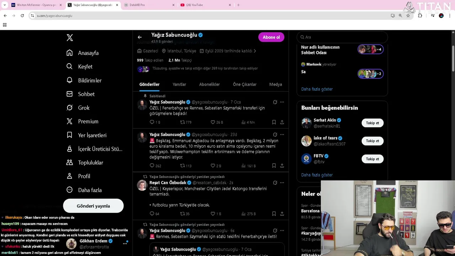Viewport: 455px width, 256px height.
Task: Open browser extensions puzzle icon
Action: click(x=420, y=16)
